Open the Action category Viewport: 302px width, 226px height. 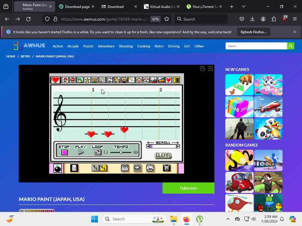pos(58,46)
